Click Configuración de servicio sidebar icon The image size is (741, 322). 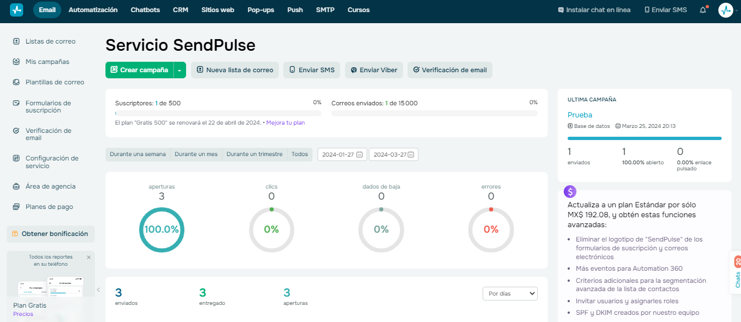[x=16, y=158]
